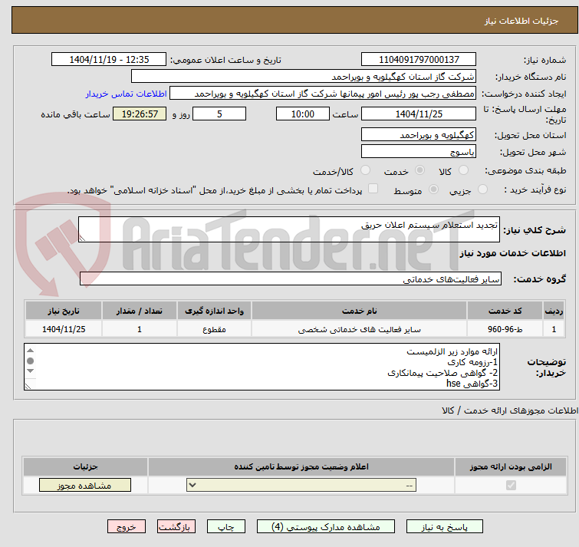579x547 pixels.
Task: Click the days remaining field 5
Action: point(219,114)
